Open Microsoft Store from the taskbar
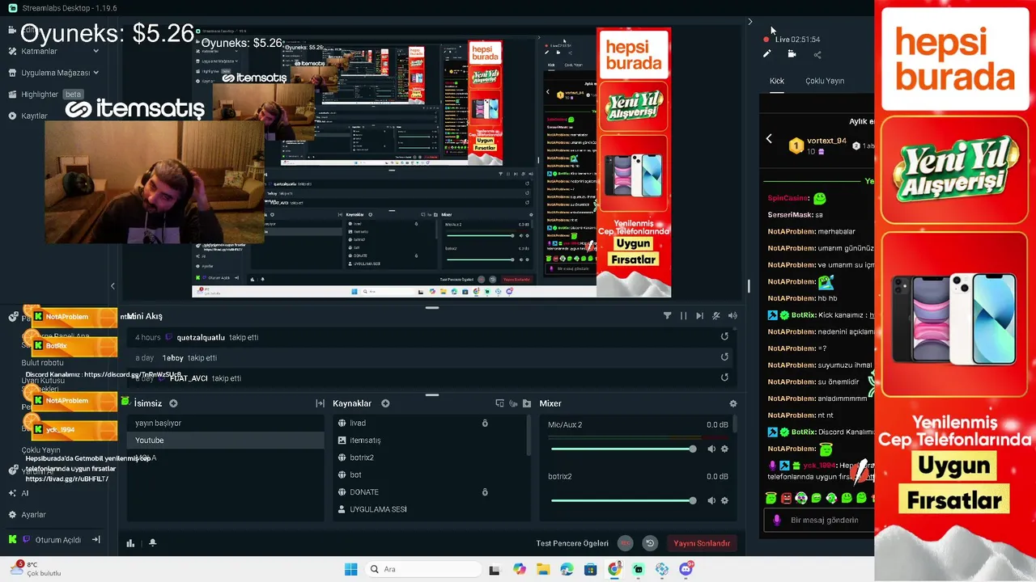The image size is (1036, 582). click(590, 569)
